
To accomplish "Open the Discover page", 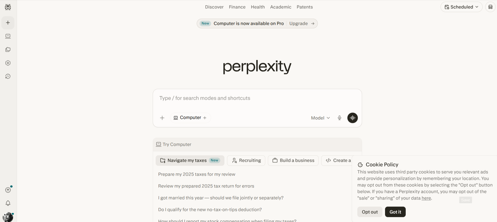I will tap(214, 7).
